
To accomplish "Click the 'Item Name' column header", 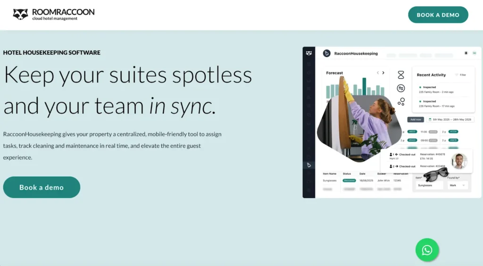I will pos(330,174).
